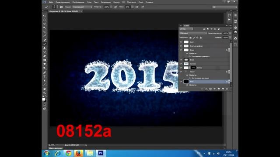The image size is (280, 157).
Task: Hide the Синева layer
Action: pos(181,64)
